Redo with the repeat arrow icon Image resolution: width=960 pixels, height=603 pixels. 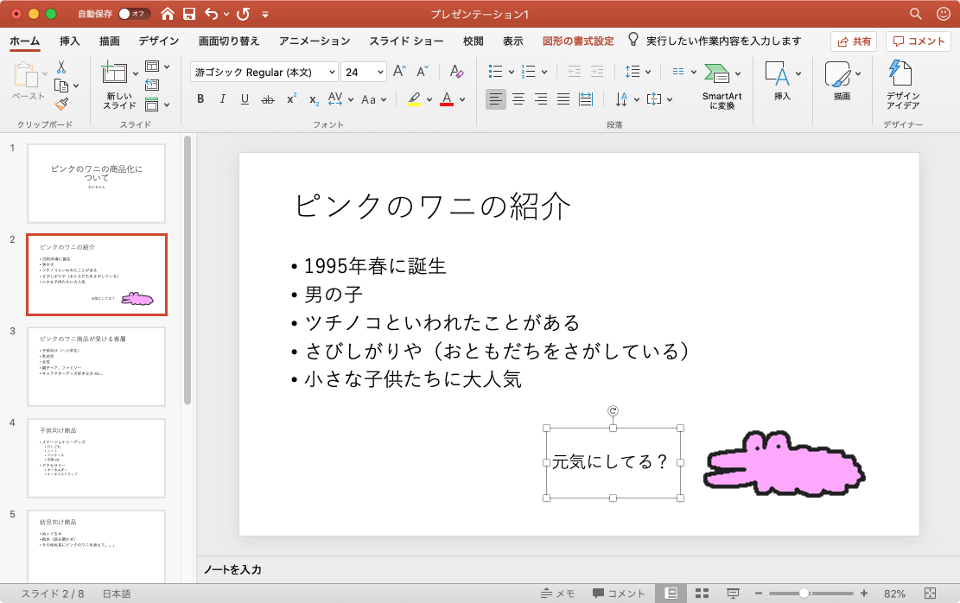point(243,14)
